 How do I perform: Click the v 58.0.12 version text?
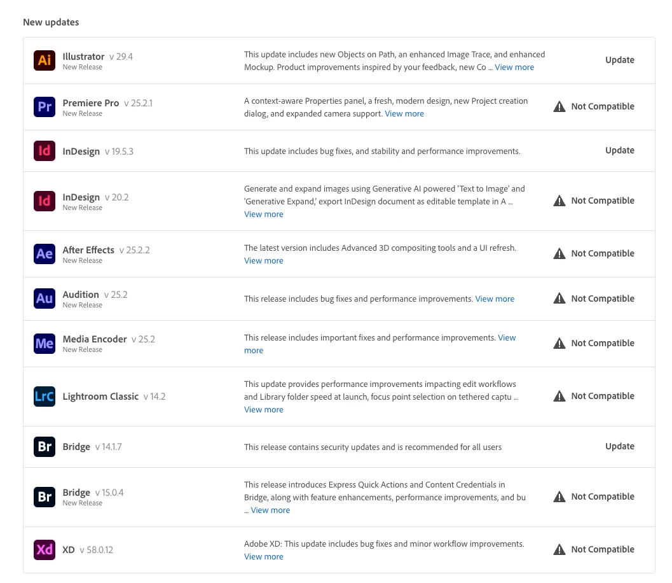[x=96, y=550]
